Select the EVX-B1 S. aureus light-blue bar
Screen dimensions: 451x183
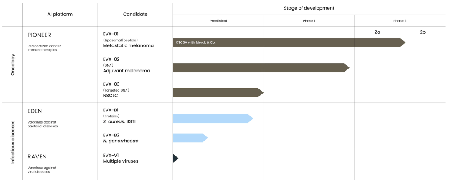click(x=213, y=118)
